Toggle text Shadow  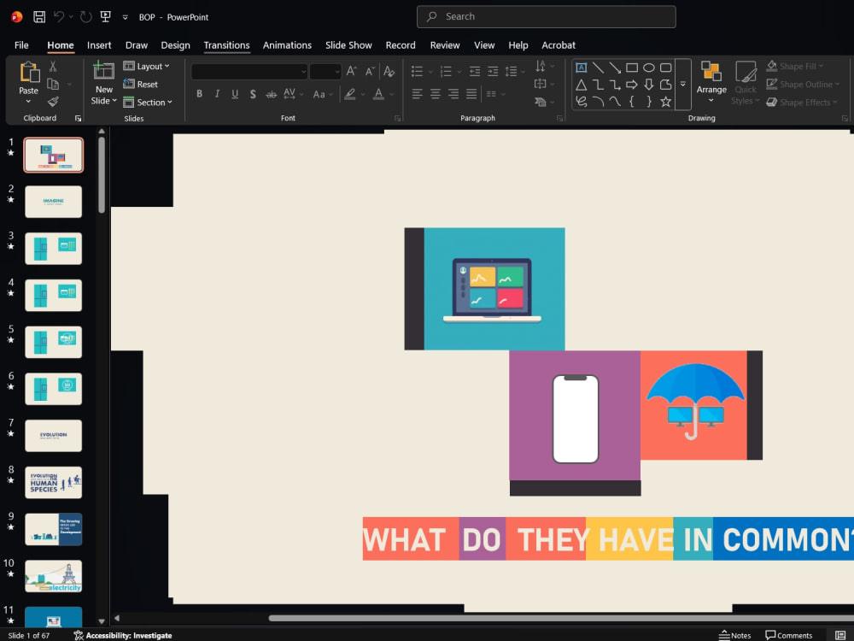[x=253, y=94]
